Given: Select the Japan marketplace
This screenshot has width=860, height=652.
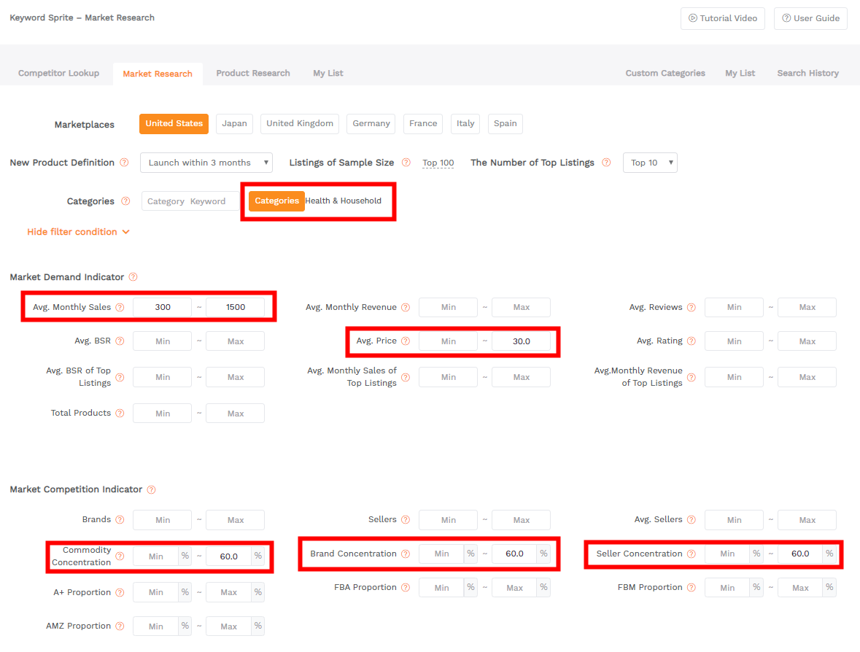Looking at the screenshot, I should coord(234,124).
